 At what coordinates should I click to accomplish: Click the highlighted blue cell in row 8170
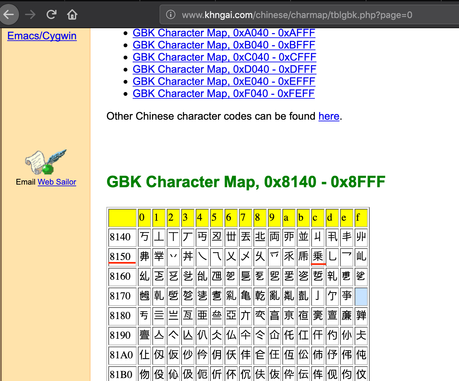[361, 296]
